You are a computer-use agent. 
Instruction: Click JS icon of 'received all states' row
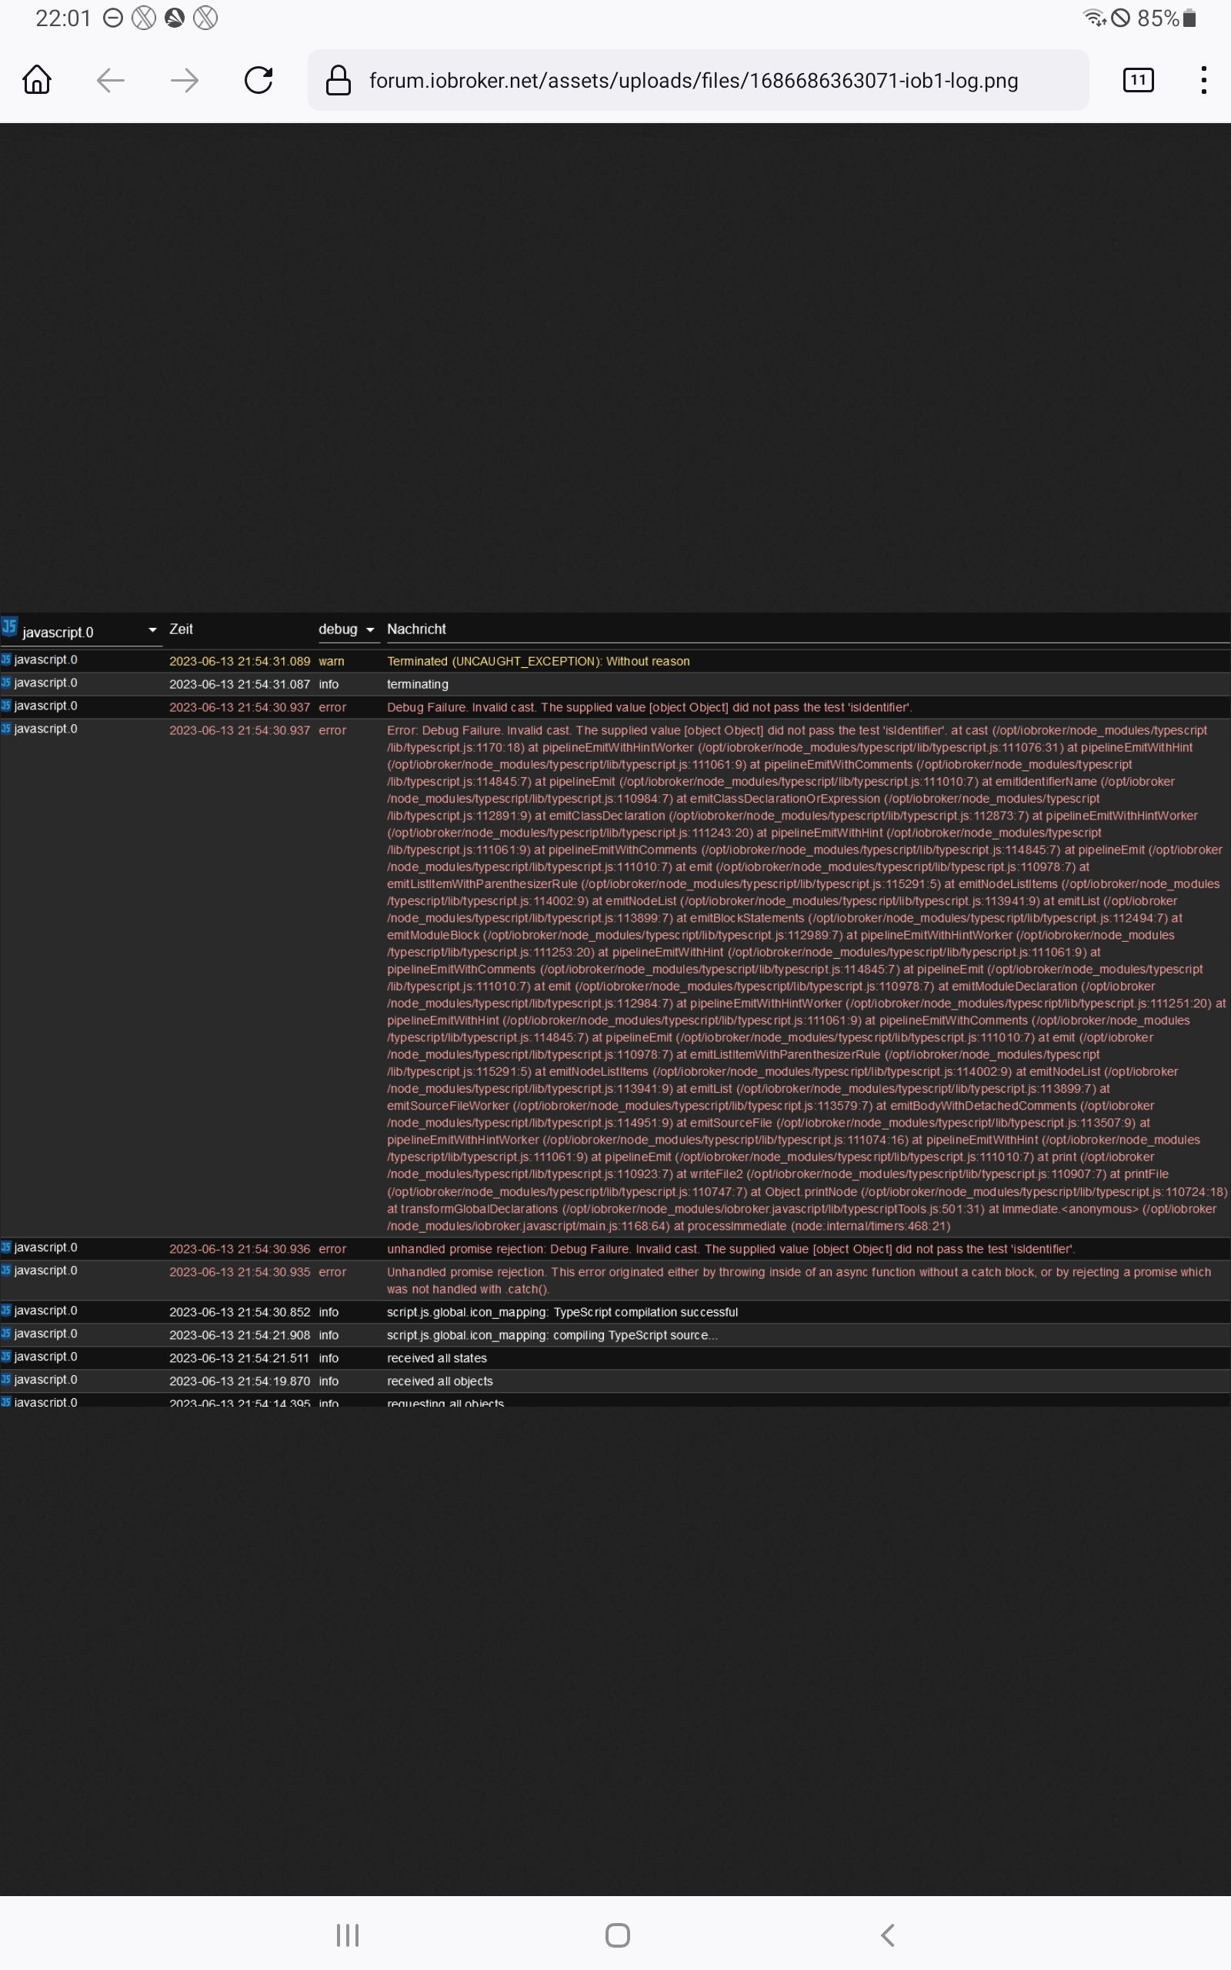click(5, 1356)
